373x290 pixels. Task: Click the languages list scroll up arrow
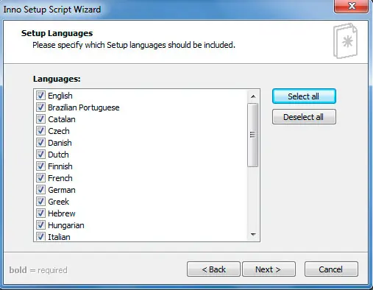(253, 96)
